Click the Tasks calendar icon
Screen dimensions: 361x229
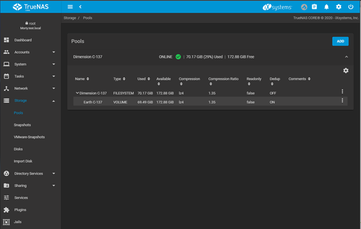click(x=6, y=76)
